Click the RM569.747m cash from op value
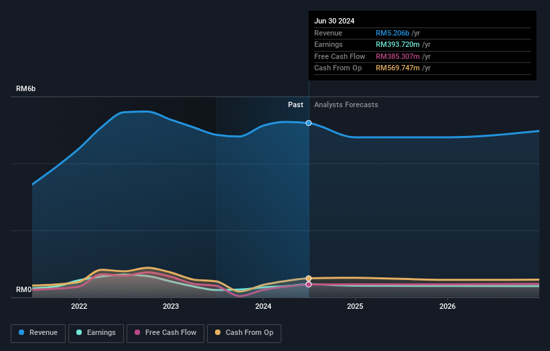The height and width of the screenshot is (351, 550). tap(398, 68)
